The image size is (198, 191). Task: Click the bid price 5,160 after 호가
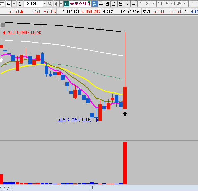point(176,12)
